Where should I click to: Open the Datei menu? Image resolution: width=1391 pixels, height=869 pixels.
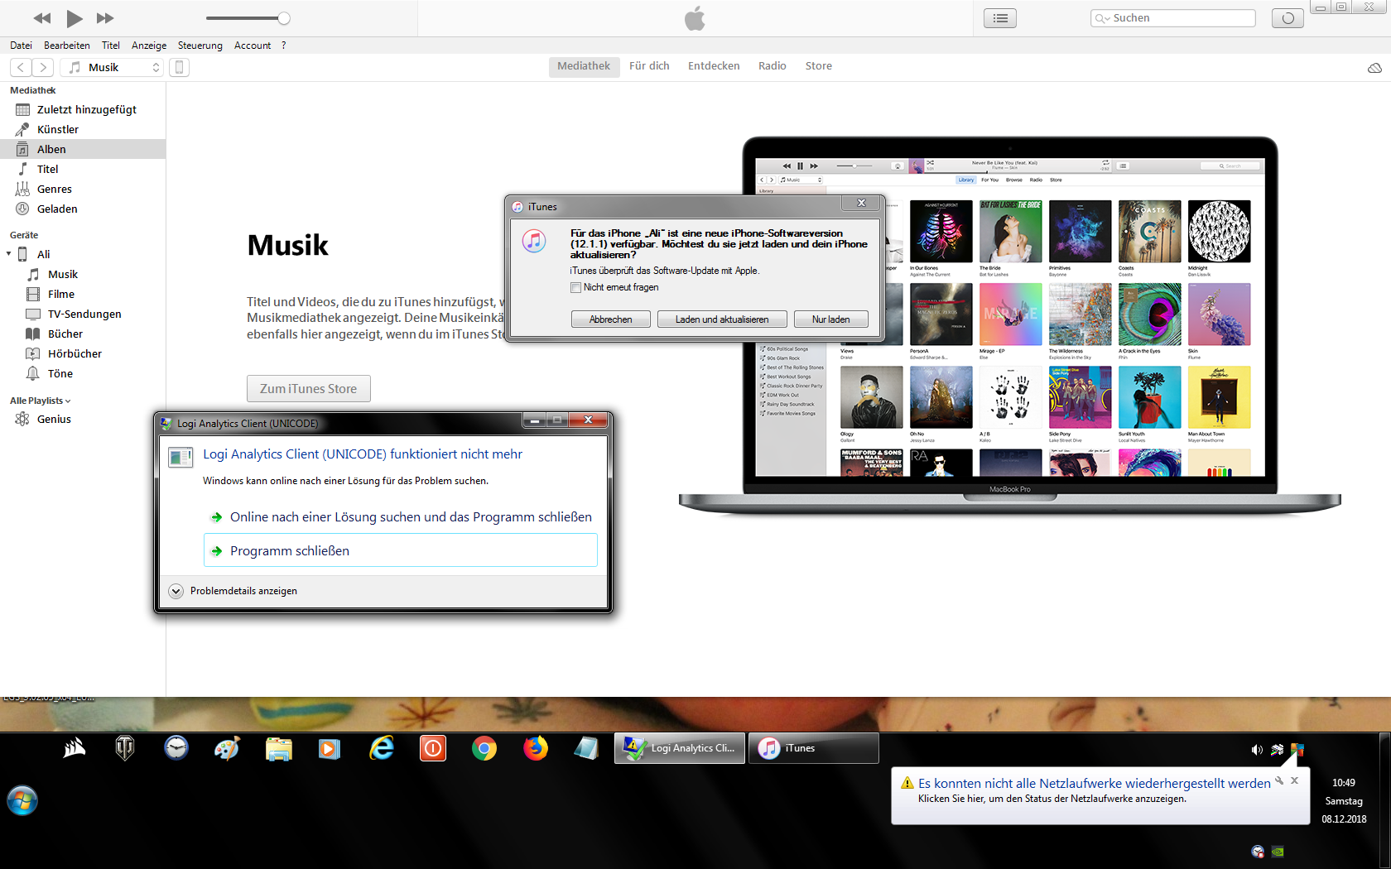(22, 46)
